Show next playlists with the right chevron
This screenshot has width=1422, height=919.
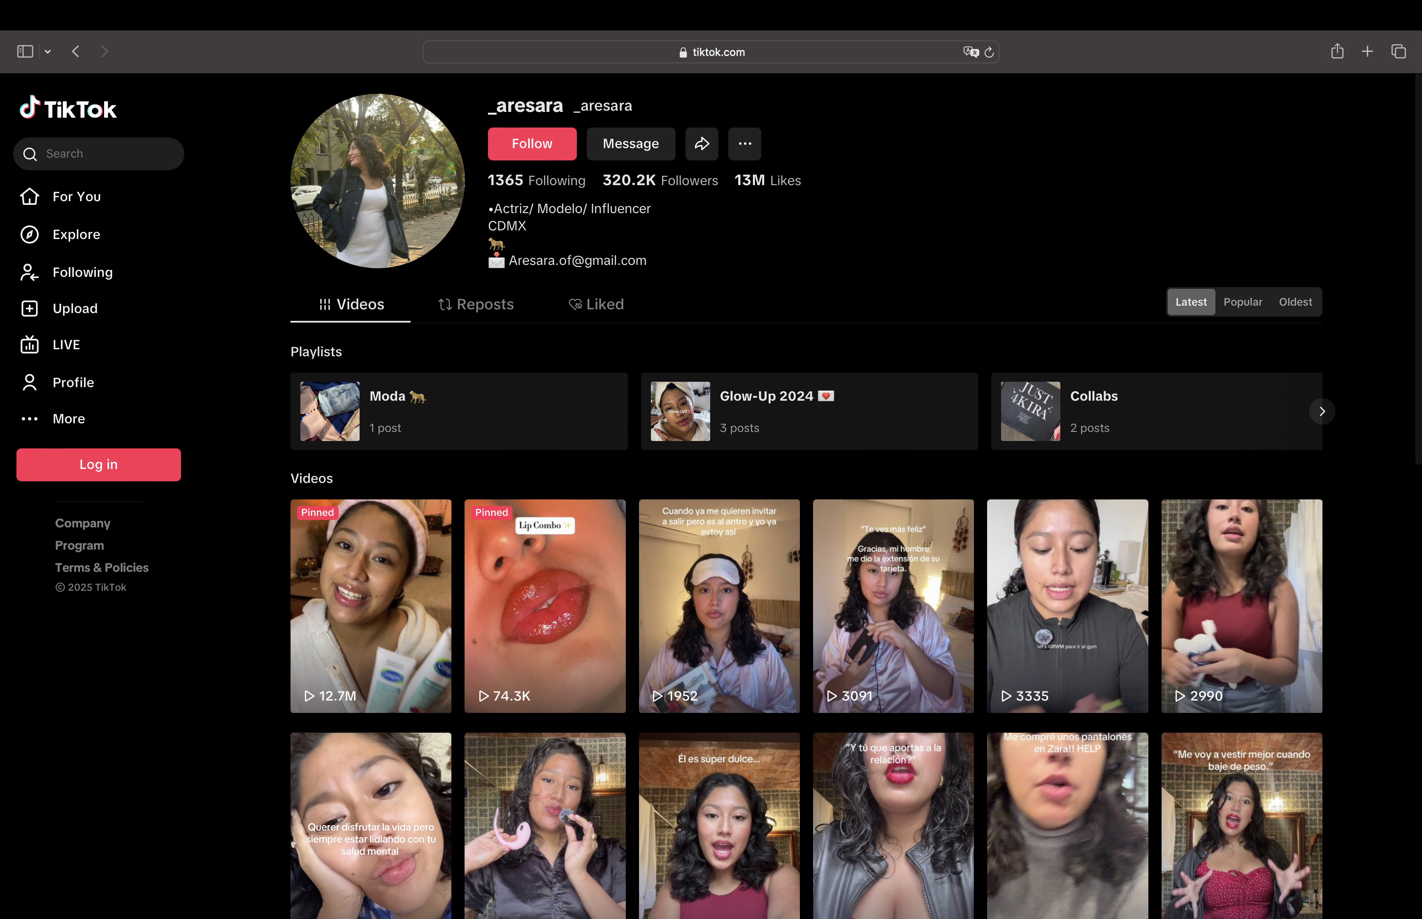[x=1322, y=411]
